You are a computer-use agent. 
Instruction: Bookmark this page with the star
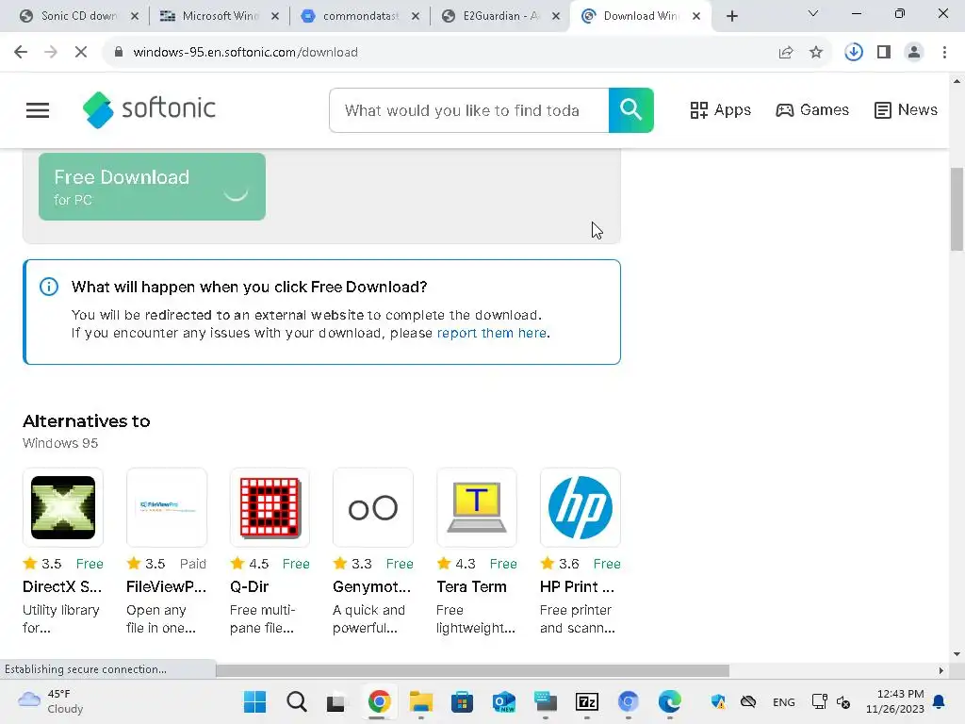pos(816,53)
